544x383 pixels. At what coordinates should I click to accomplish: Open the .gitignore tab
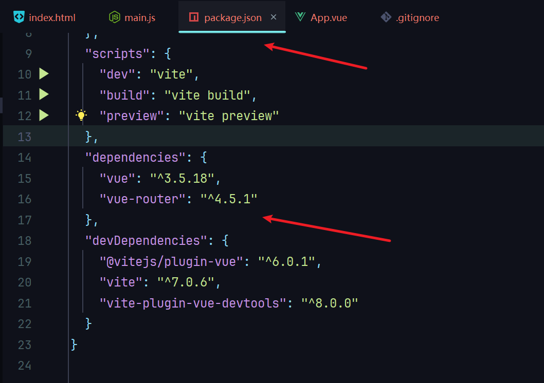pos(417,17)
